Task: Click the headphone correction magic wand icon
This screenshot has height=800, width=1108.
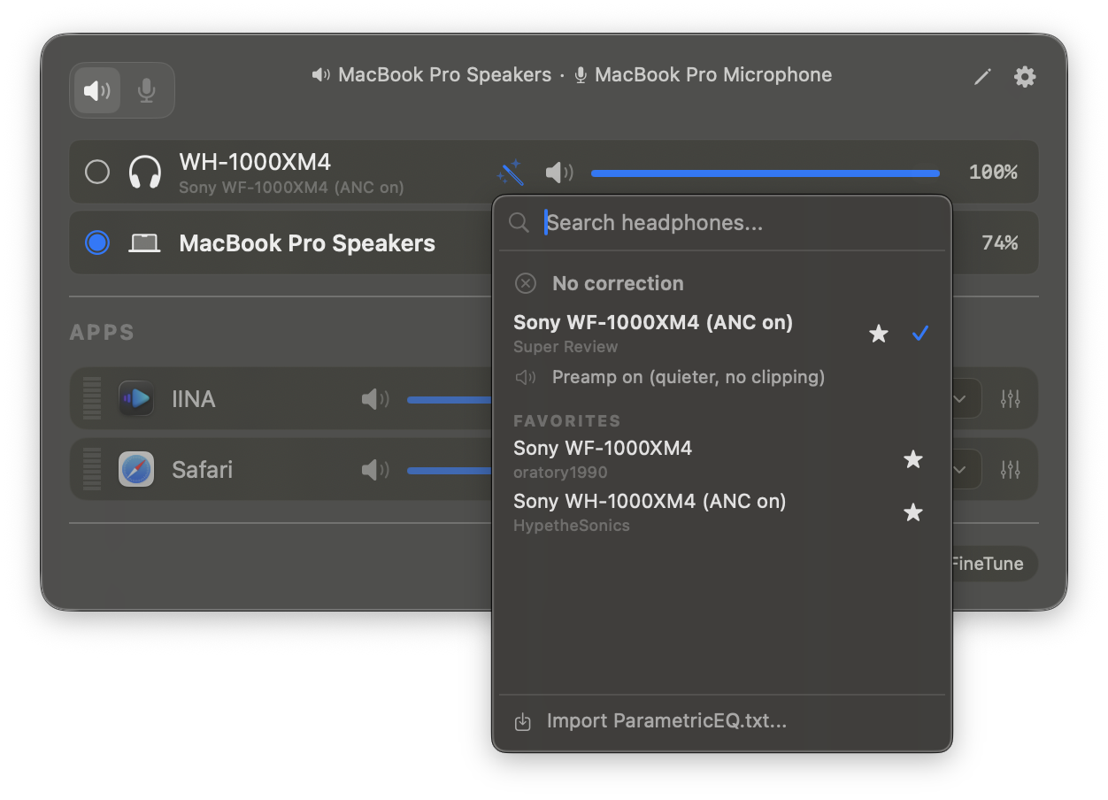Action: pos(511,172)
